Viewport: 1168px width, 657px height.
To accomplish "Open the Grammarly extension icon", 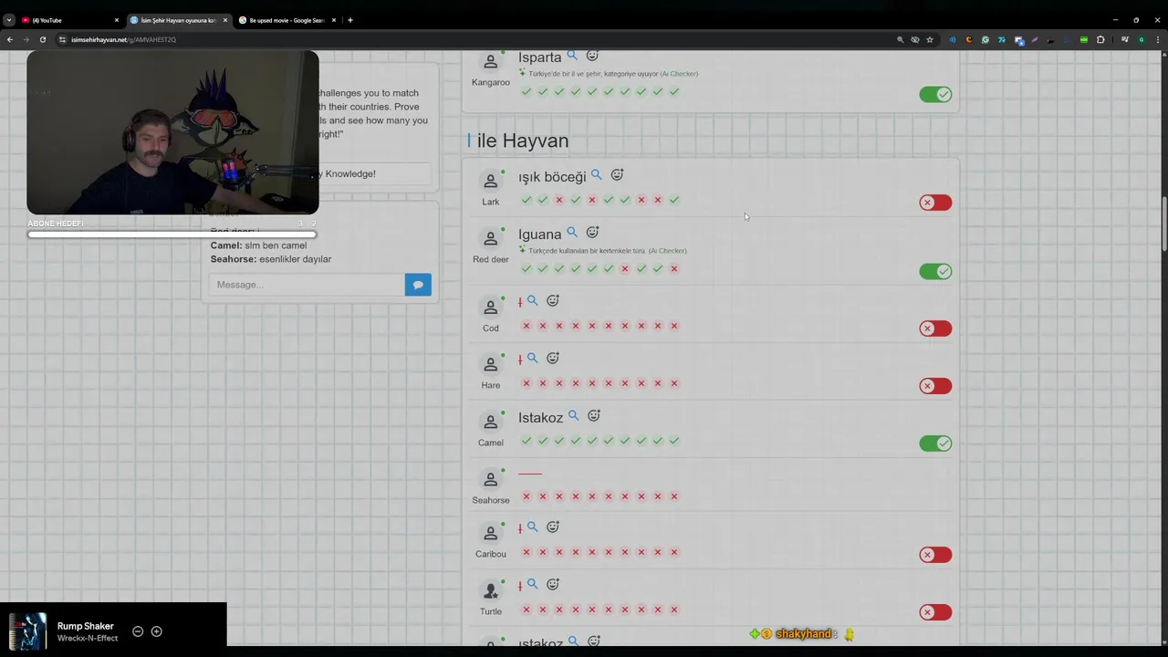I will pyautogui.click(x=985, y=39).
